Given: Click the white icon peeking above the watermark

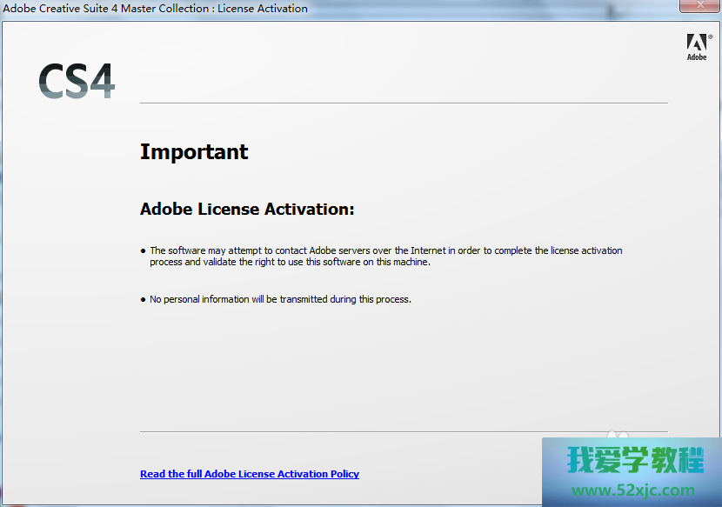Looking at the screenshot, I should [x=616, y=433].
